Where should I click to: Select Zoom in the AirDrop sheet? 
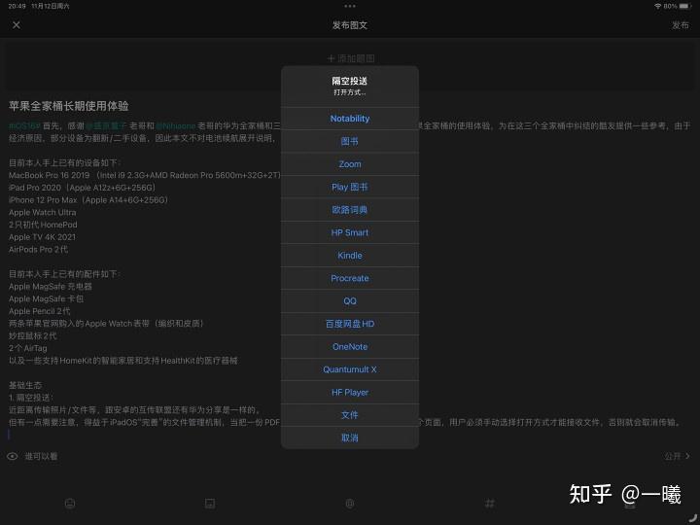pos(350,164)
